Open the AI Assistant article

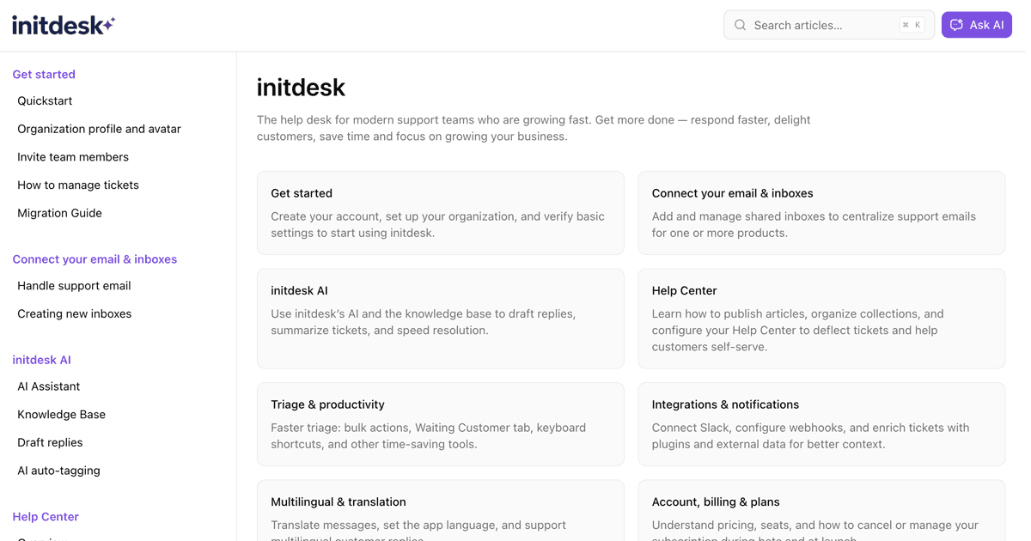(x=49, y=386)
